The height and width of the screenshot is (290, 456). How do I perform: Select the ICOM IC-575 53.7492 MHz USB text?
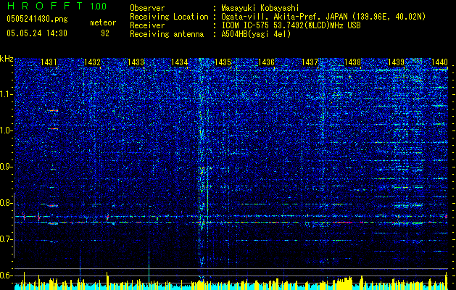click(291, 25)
